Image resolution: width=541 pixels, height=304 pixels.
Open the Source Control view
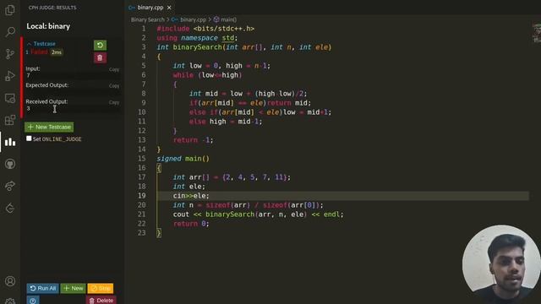[10, 54]
